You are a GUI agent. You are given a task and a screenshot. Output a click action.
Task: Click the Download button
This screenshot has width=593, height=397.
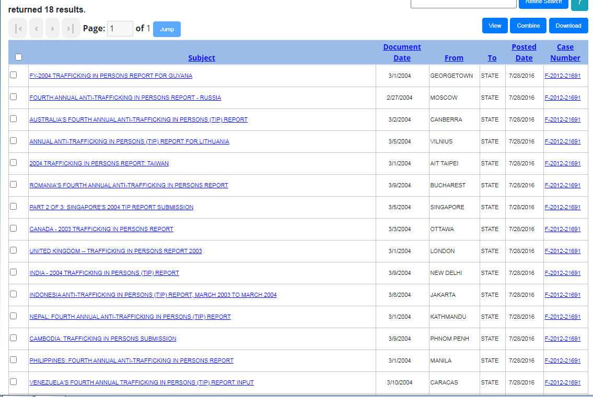click(x=568, y=26)
